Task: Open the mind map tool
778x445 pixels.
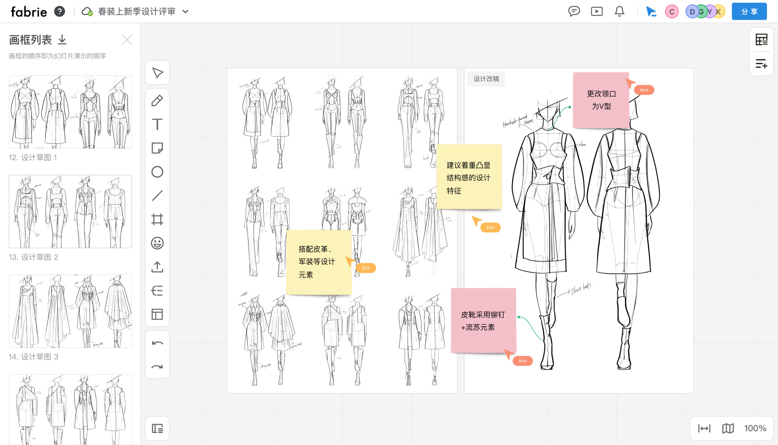Action: [157, 291]
